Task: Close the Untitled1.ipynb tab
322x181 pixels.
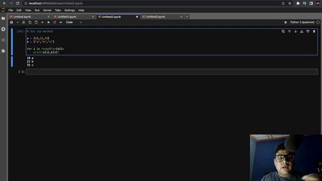Action: tap(93, 17)
